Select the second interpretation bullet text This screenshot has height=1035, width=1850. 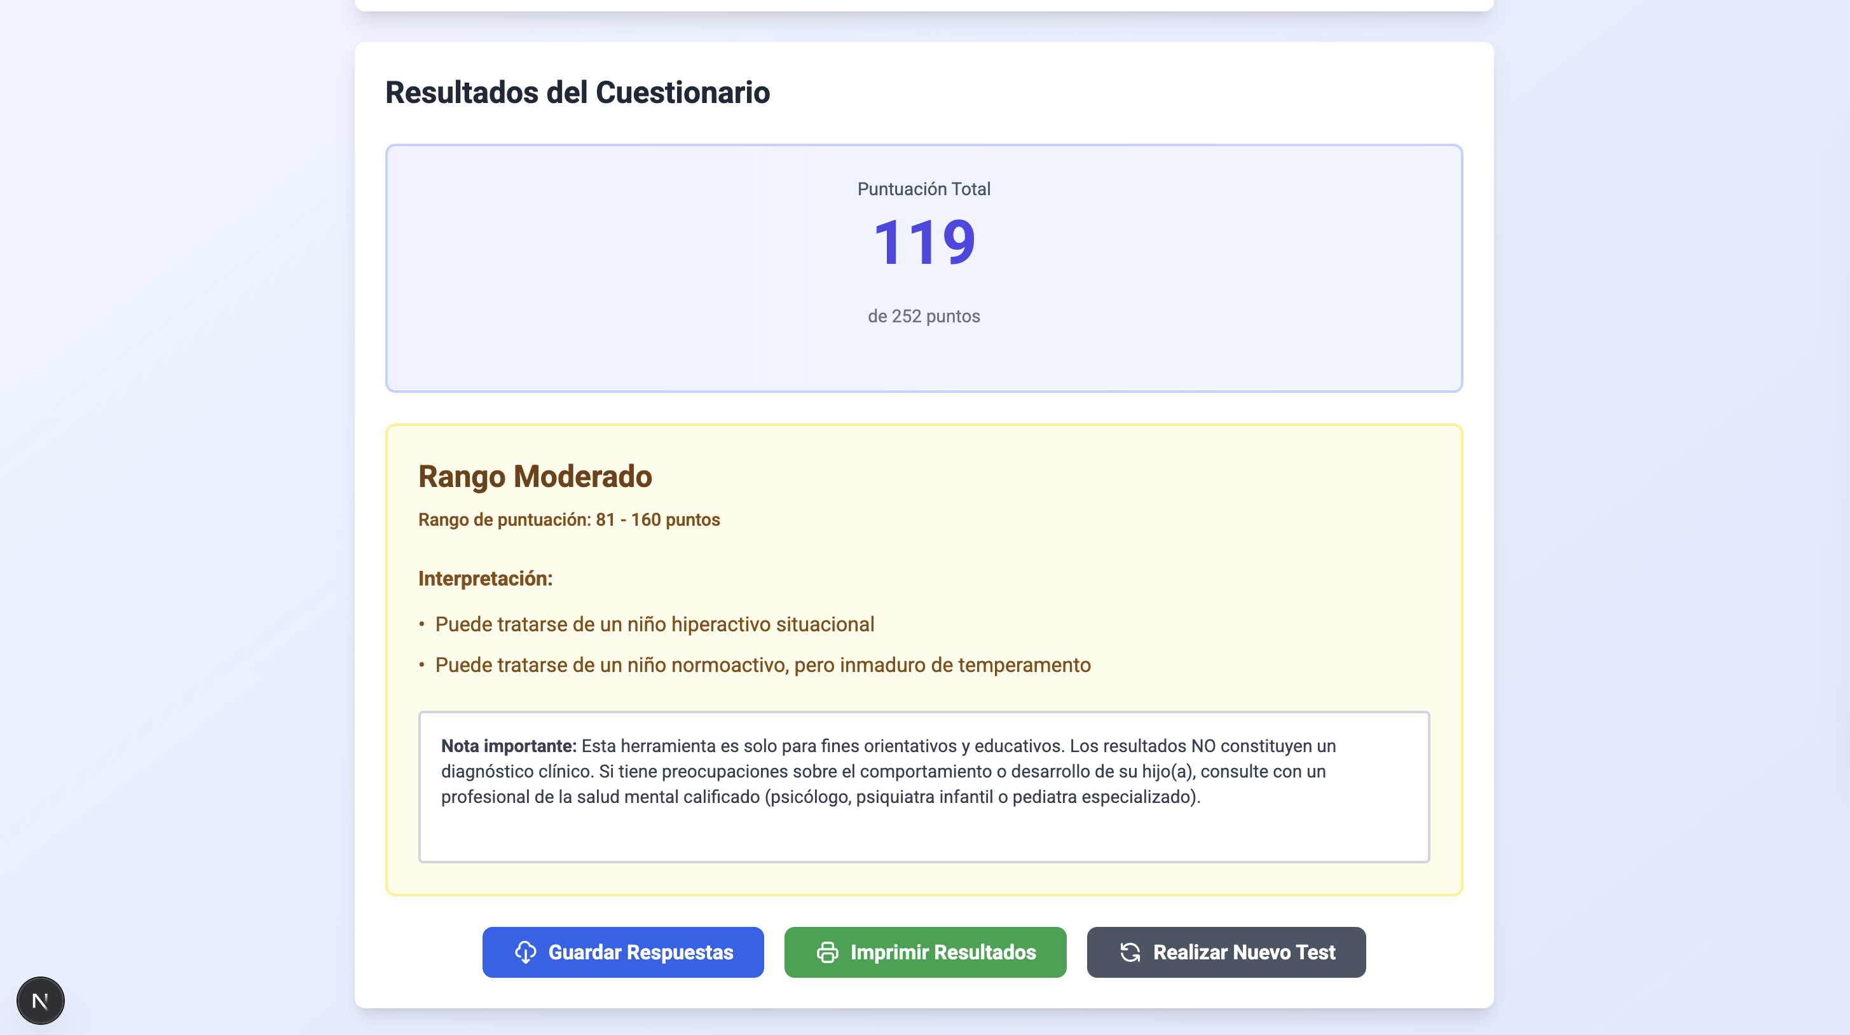pyautogui.click(x=763, y=664)
